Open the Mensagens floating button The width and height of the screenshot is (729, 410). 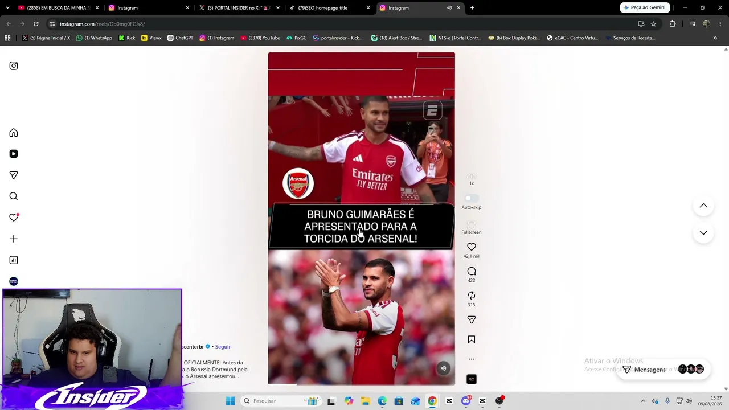pyautogui.click(x=664, y=370)
